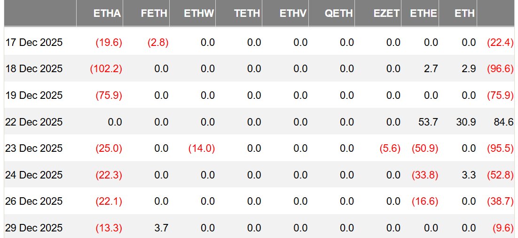Select the TETH column header
The width and height of the screenshot is (518, 238).
pos(247,13)
